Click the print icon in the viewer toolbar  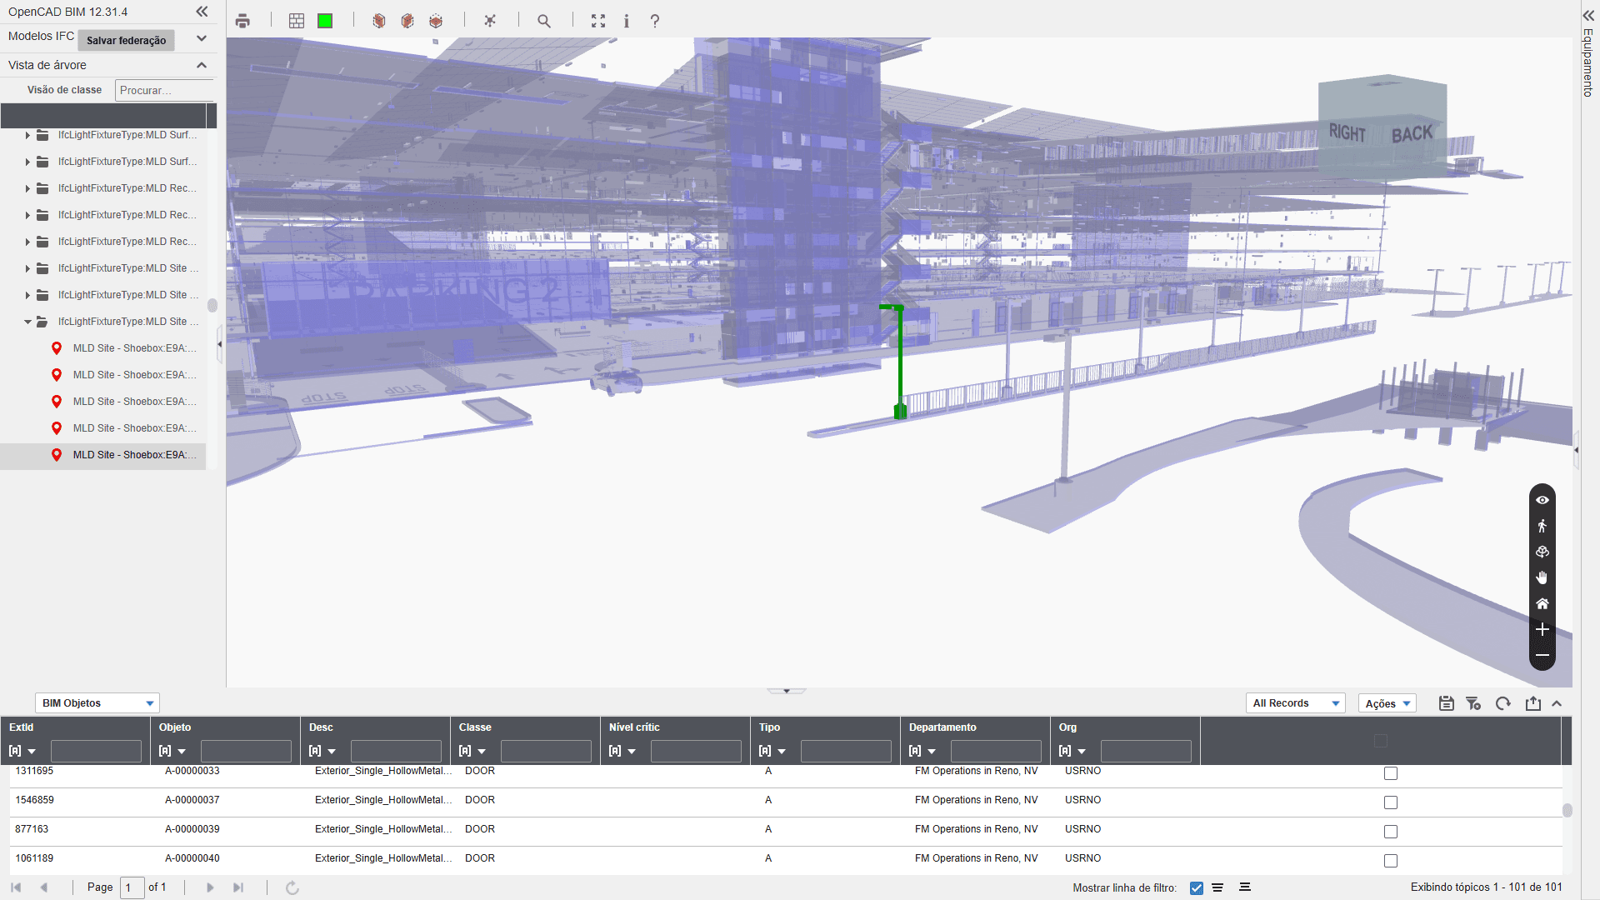click(x=242, y=21)
